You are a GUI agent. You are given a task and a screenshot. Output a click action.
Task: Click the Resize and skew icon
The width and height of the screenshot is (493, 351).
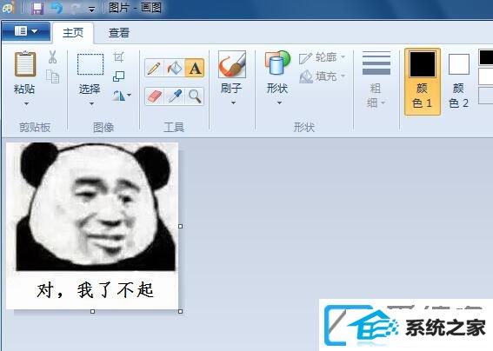(118, 76)
